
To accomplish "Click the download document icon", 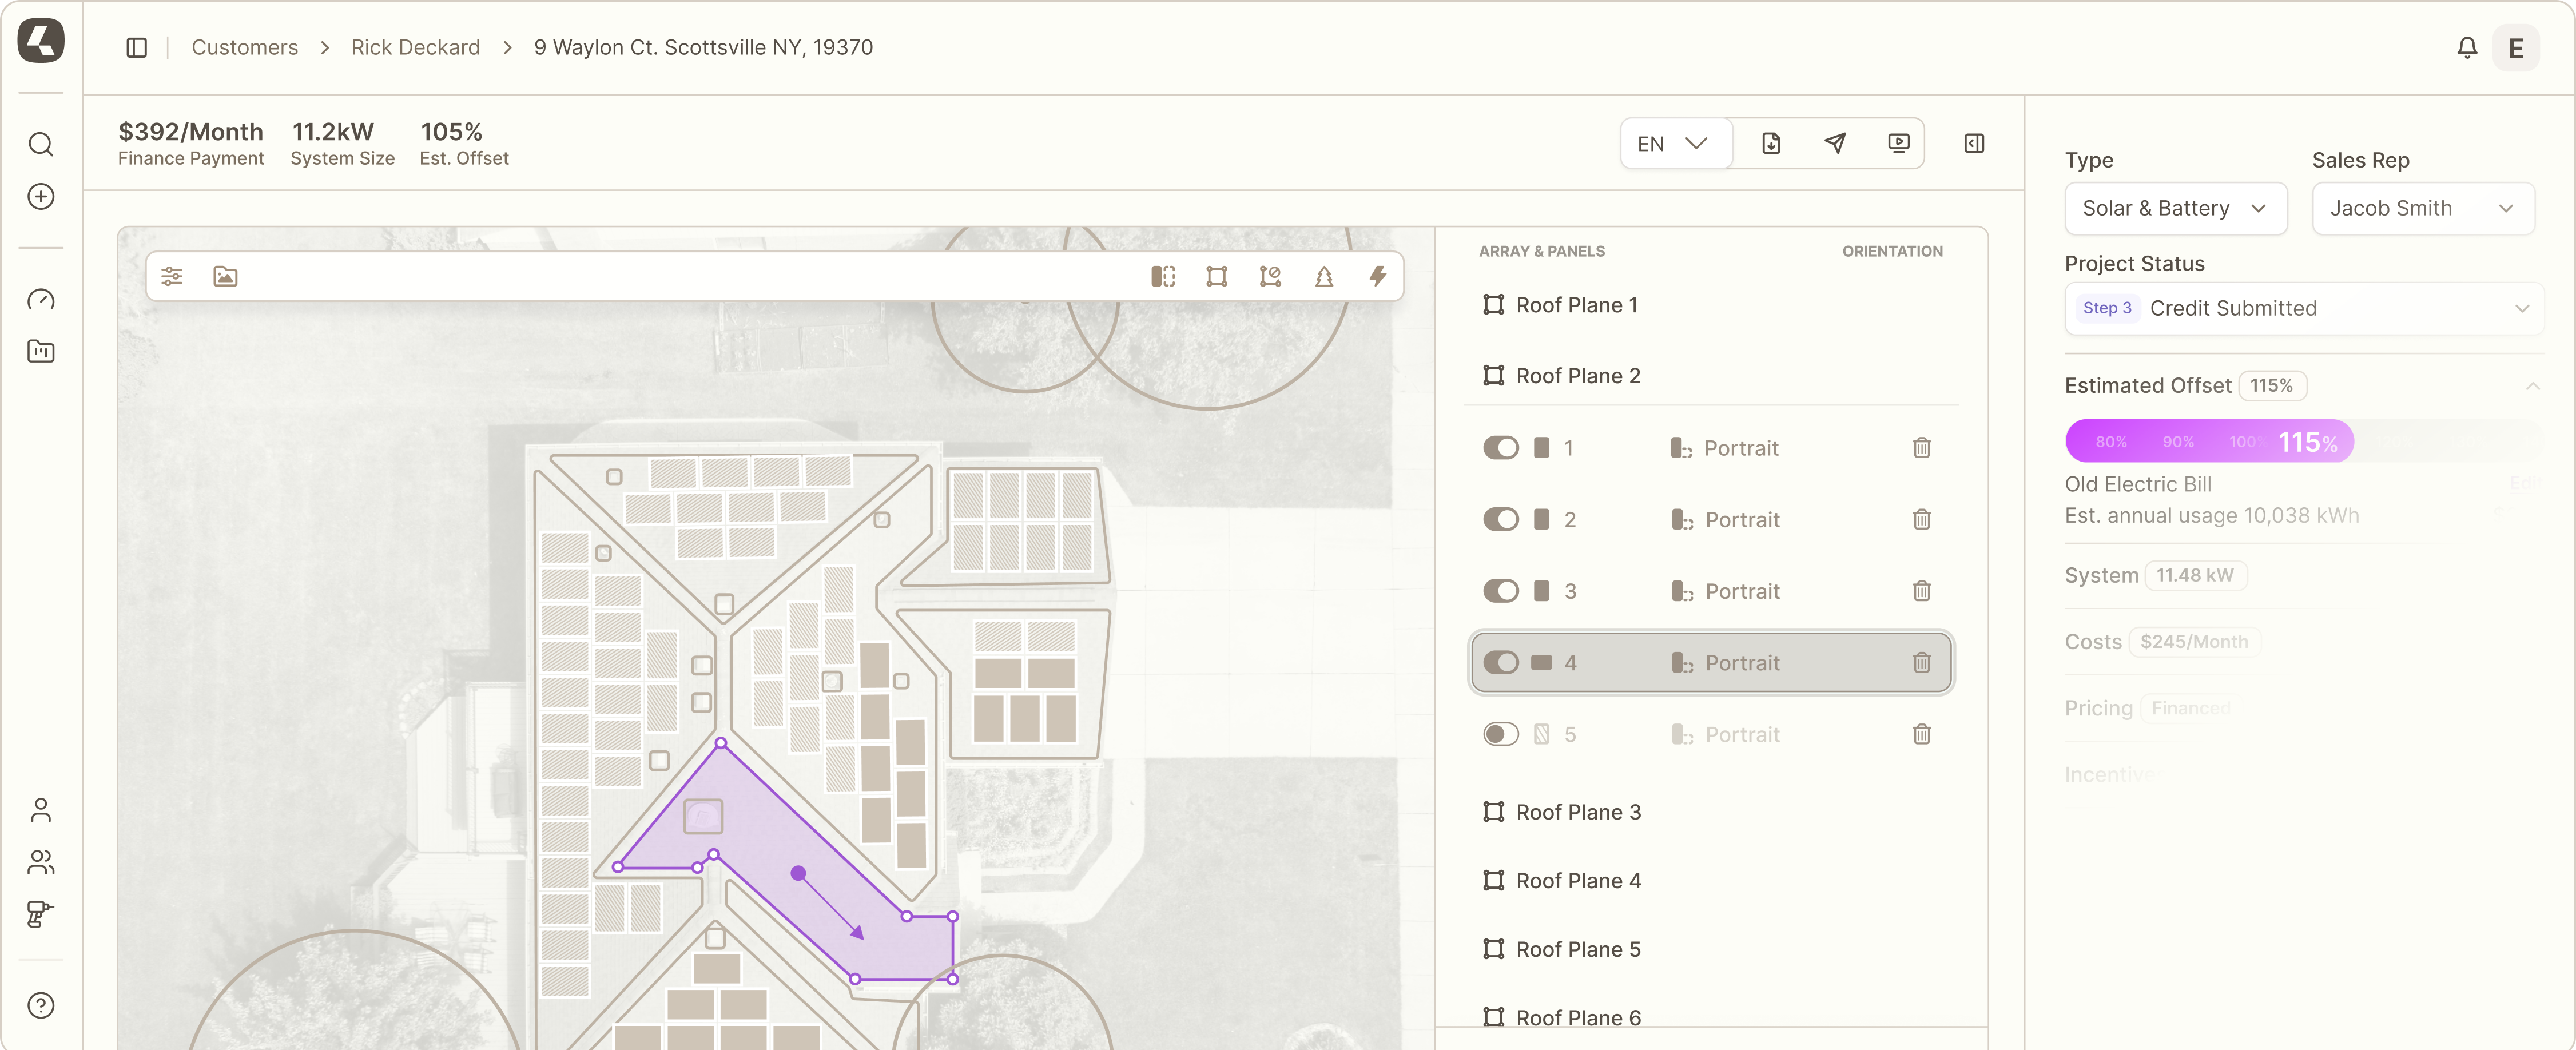I will point(1770,143).
